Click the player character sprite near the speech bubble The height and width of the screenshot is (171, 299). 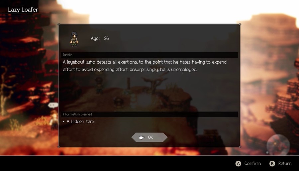[54, 119]
